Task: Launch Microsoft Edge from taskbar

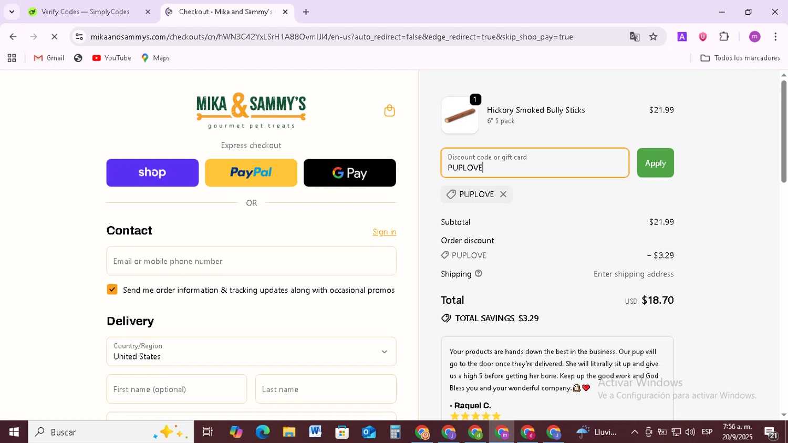Action: point(262,432)
